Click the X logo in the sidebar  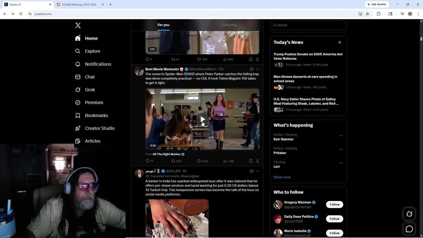(78, 25)
